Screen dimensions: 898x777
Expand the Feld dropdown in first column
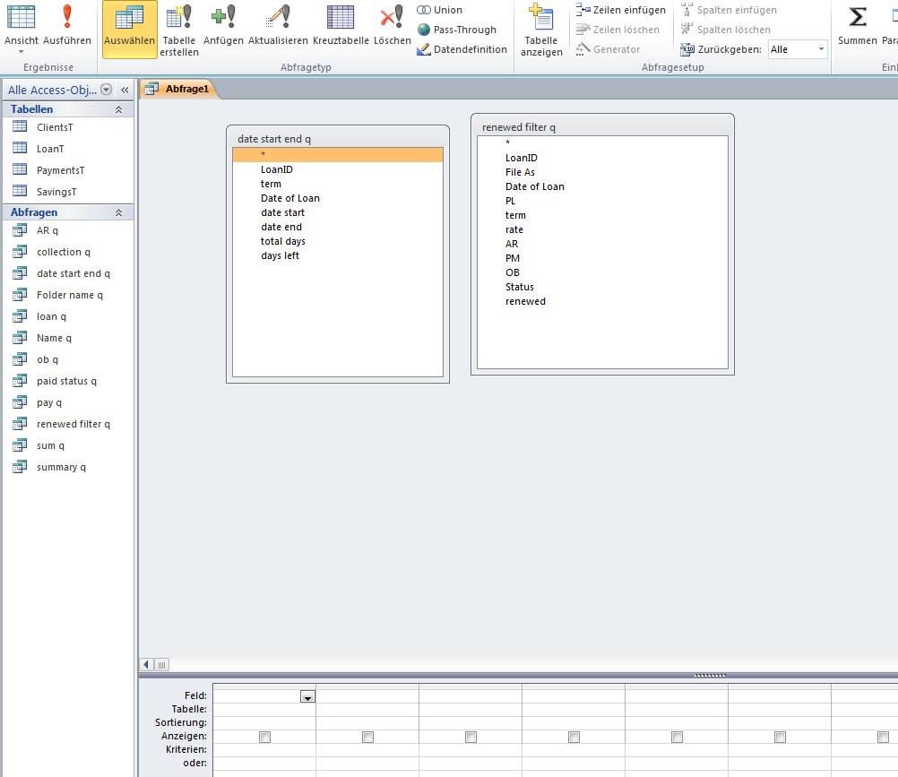[307, 696]
